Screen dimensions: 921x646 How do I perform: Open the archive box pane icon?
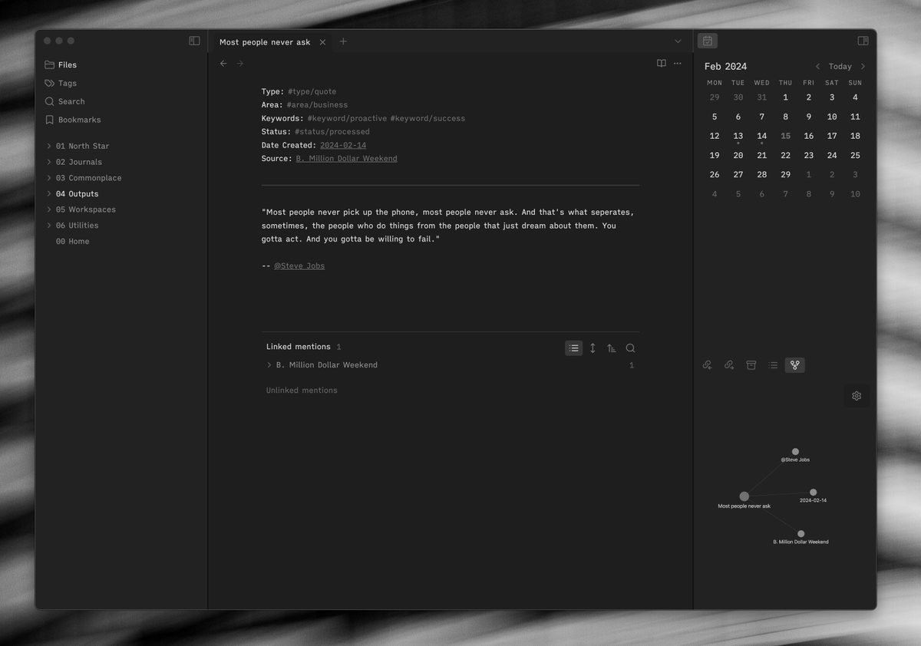751,365
